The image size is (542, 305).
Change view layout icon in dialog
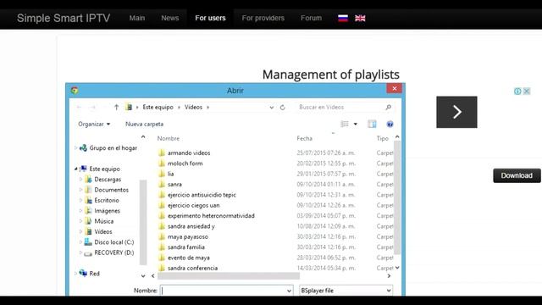point(345,124)
